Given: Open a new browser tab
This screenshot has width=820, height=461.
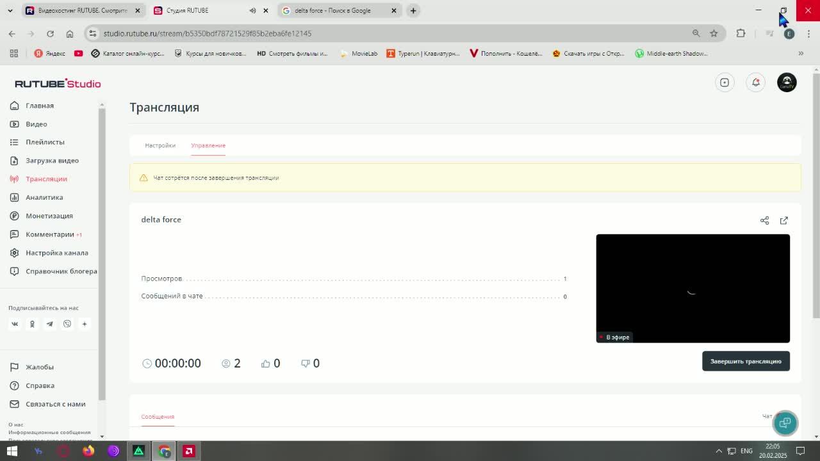Looking at the screenshot, I should pos(413,11).
